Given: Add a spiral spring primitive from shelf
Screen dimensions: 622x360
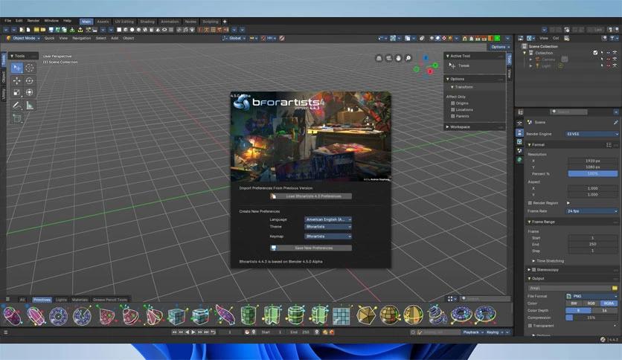Looking at the screenshot, I should (x=437, y=315).
